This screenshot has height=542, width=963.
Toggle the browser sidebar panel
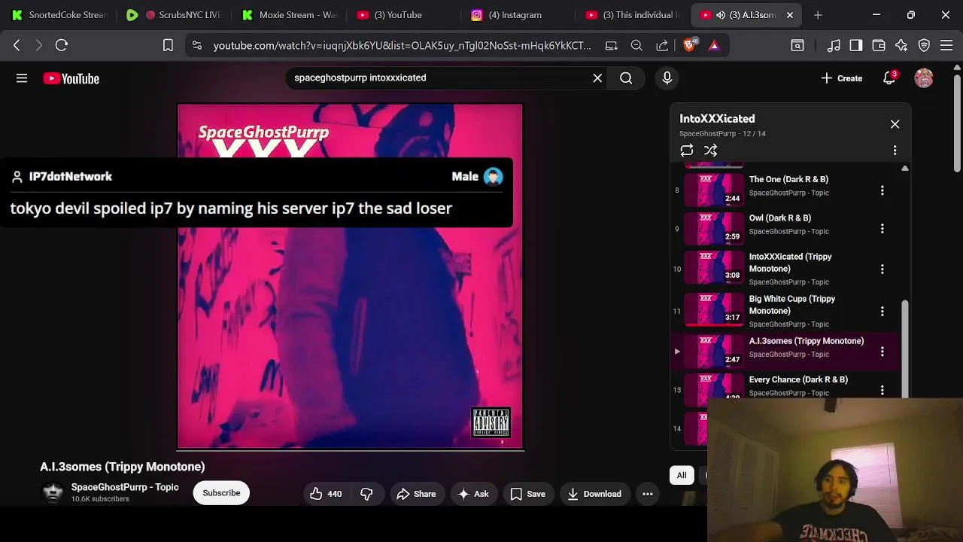(x=855, y=46)
